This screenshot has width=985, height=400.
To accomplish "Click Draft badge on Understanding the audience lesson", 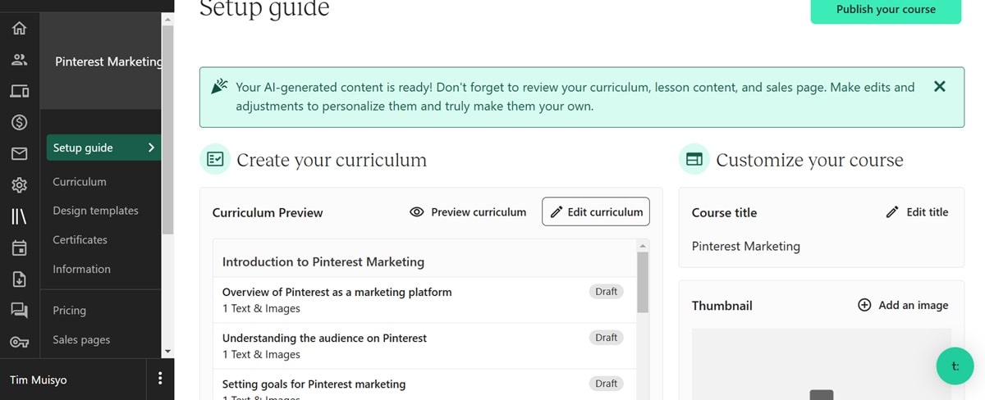I will coord(607,338).
